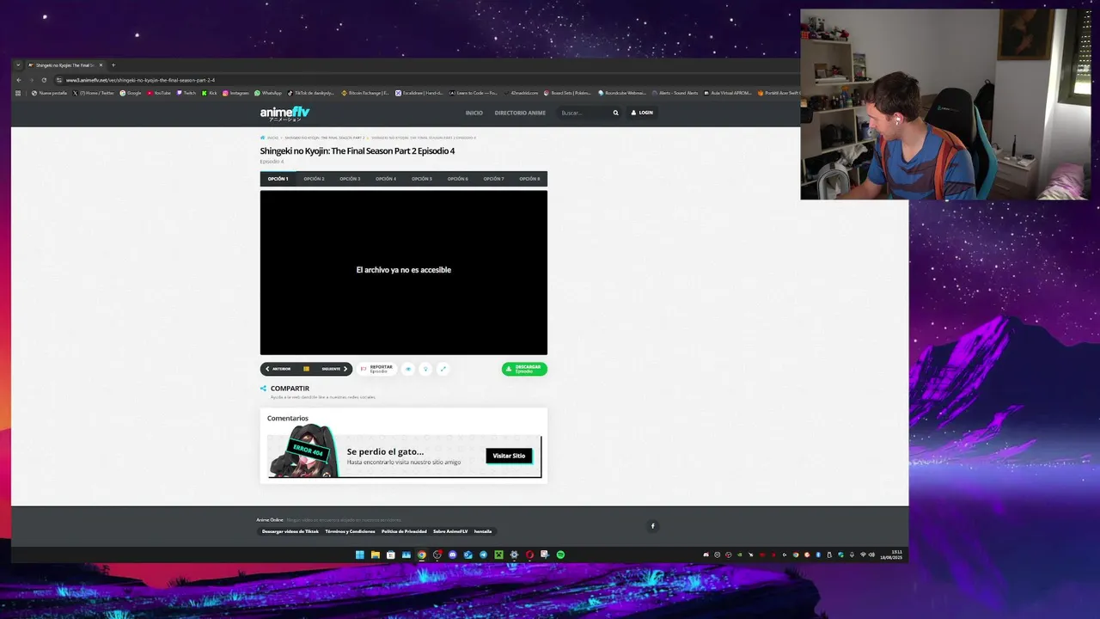This screenshot has height=619, width=1100.
Task: Toggle the eye watched icon
Action: (x=408, y=369)
